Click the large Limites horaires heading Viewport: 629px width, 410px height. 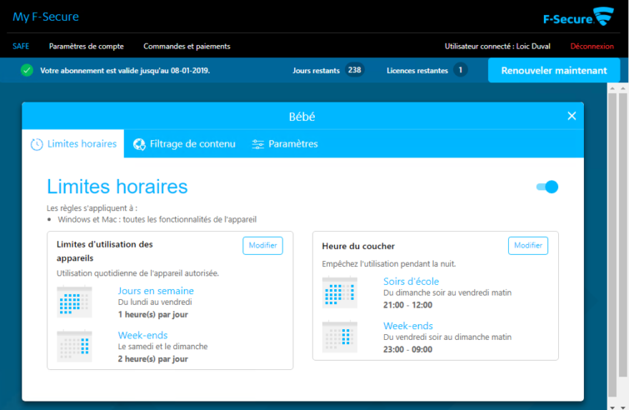coord(117,187)
